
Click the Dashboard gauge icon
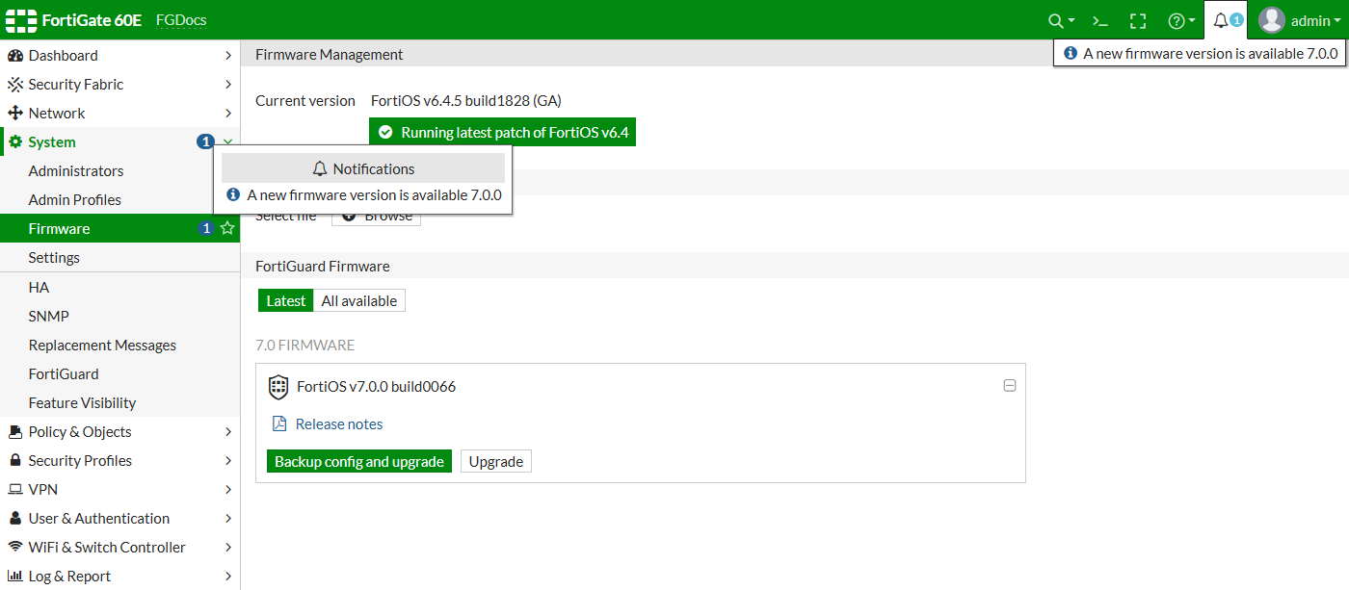(x=15, y=56)
